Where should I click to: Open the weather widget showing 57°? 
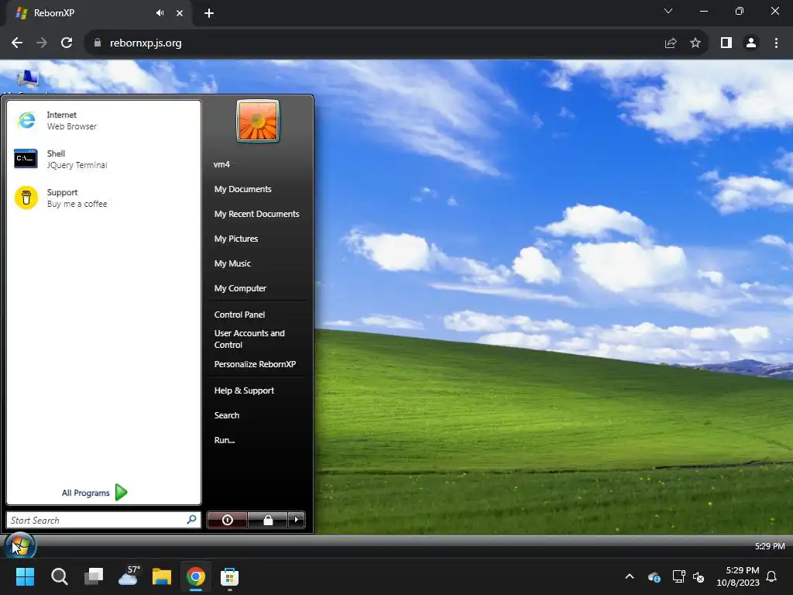(129, 576)
